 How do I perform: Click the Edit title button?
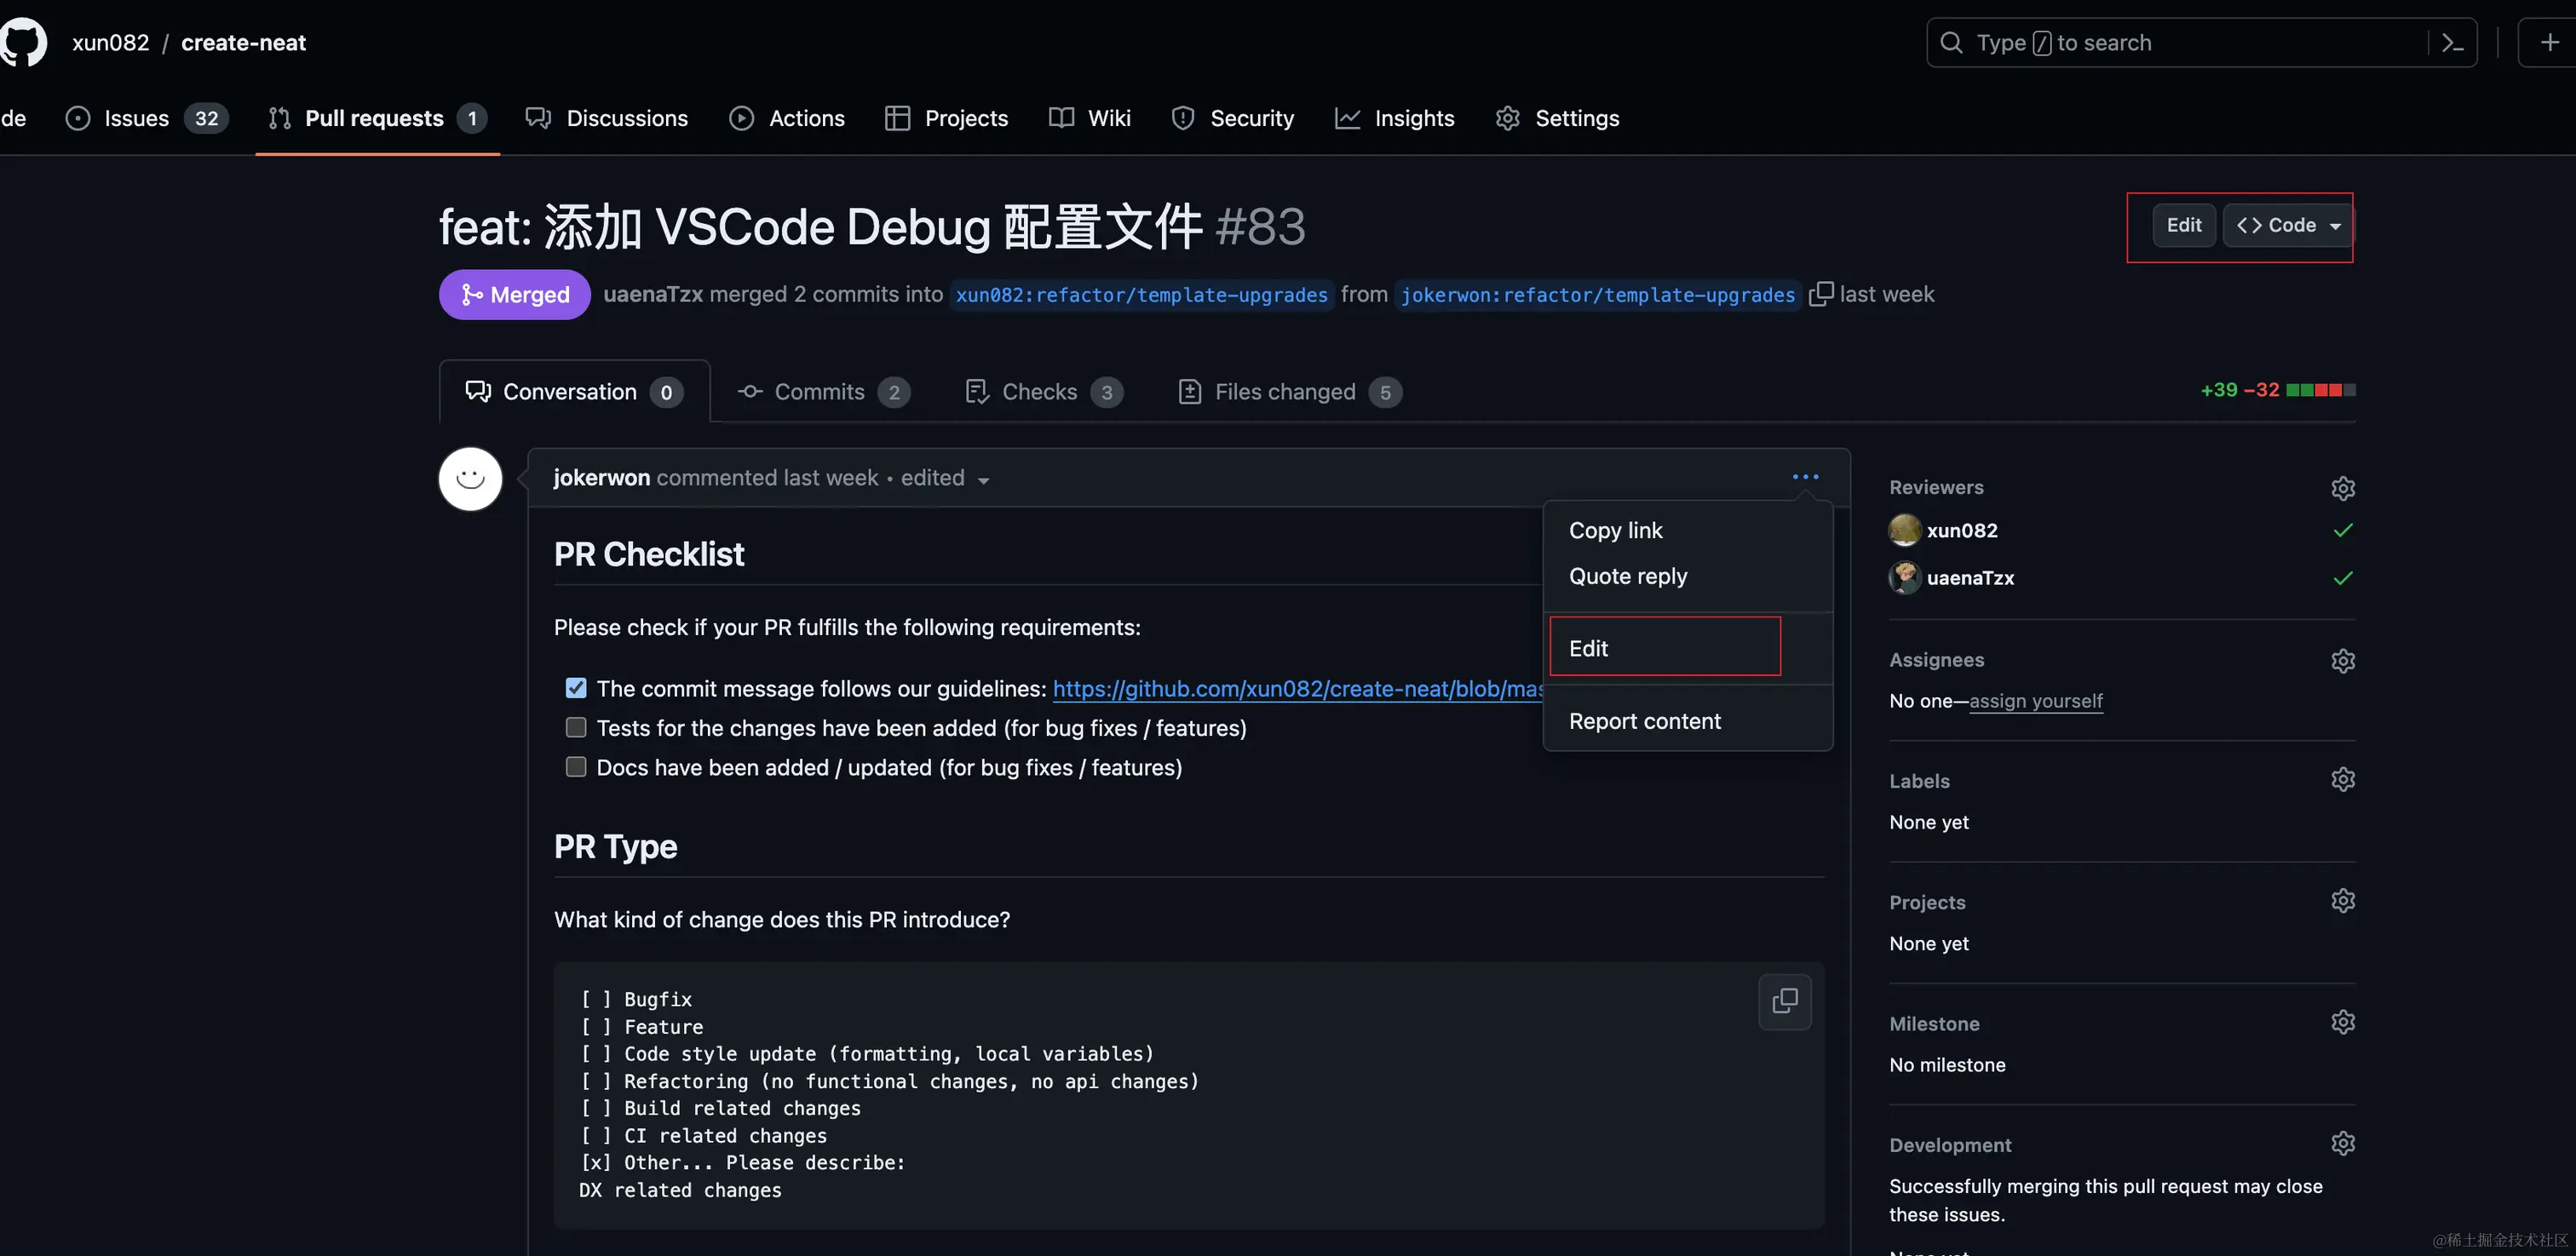(x=2183, y=225)
